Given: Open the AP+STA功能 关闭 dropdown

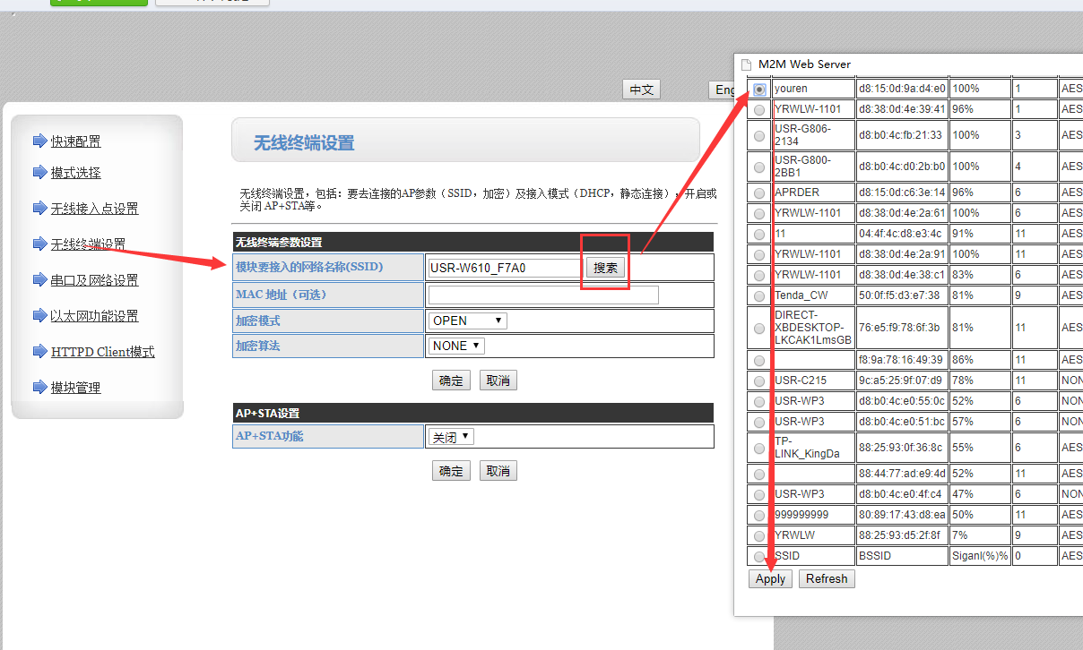Looking at the screenshot, I should pos(451,437).
